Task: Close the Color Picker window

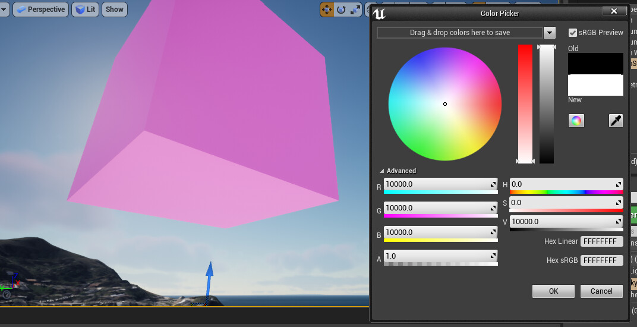Action: pyautogui.click(x=614, y=11)
